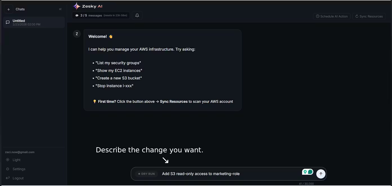Viewport: 392px width, 186px height.
Task: Click the refresh icon on Sync Resources
Action: [x=357, y=16]
